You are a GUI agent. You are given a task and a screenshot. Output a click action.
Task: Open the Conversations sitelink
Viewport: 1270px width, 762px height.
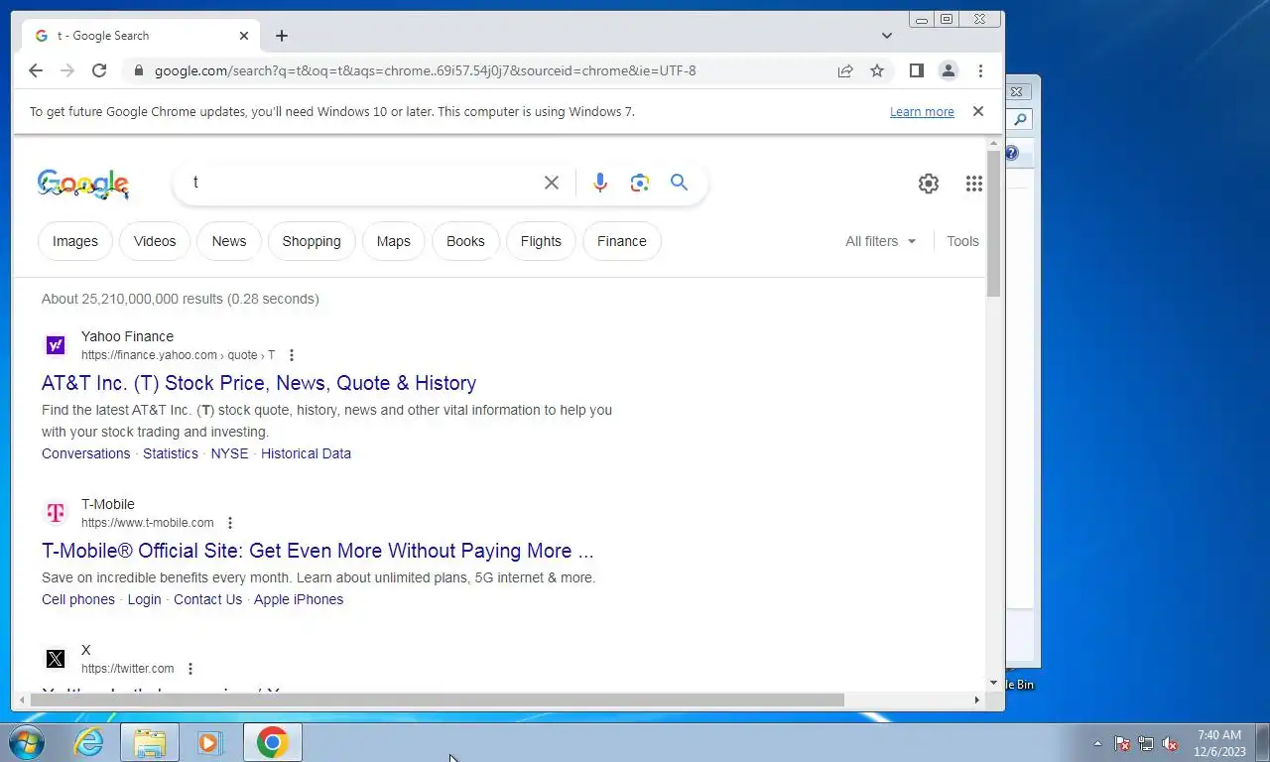85,453
